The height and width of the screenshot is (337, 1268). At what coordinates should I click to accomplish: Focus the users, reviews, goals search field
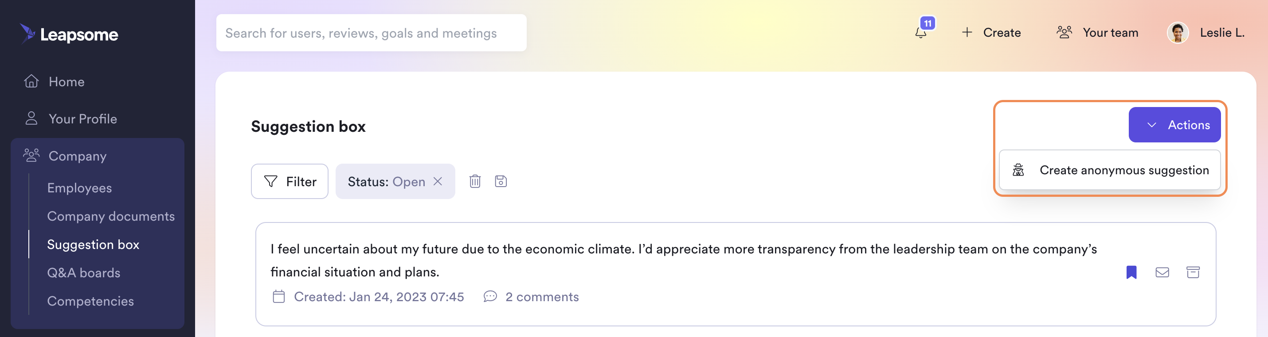(371, 33)
